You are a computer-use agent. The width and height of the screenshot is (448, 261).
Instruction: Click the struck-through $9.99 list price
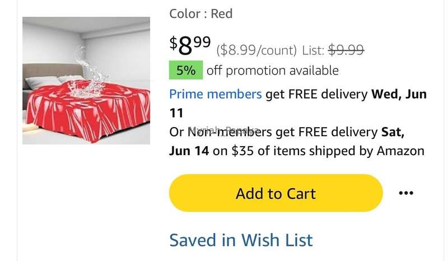coord(346,50)
